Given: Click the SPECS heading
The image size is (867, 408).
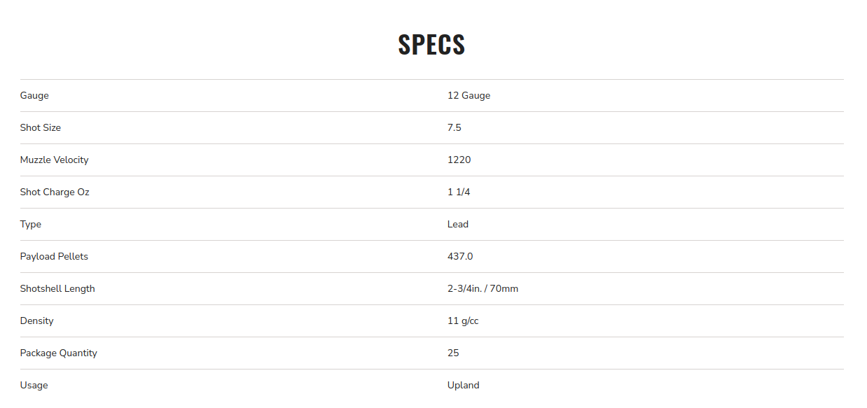Looking at the screenshot, I should tap(431, 44).
